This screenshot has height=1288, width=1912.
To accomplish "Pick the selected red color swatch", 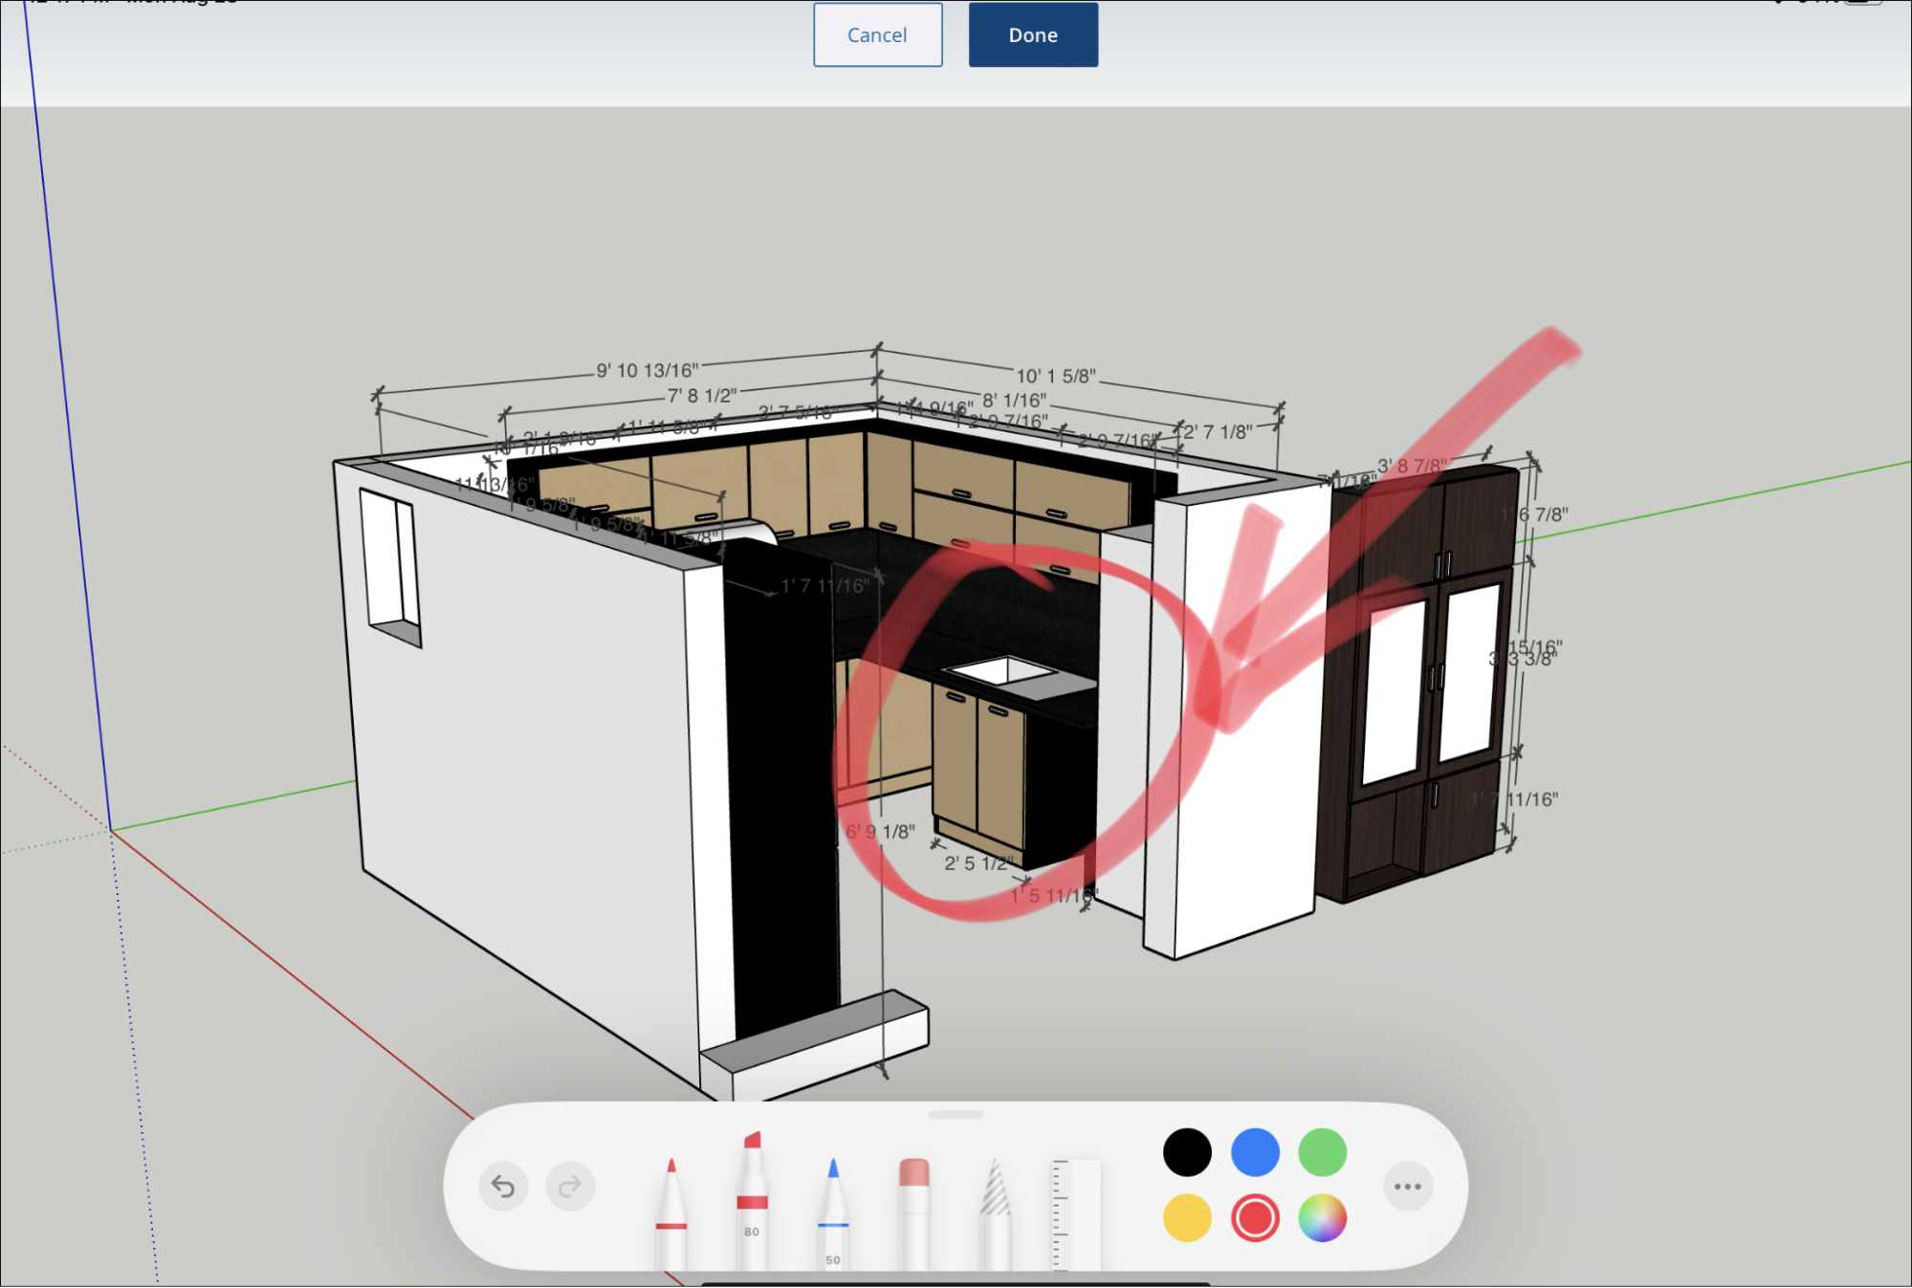I will 1255,1218.
